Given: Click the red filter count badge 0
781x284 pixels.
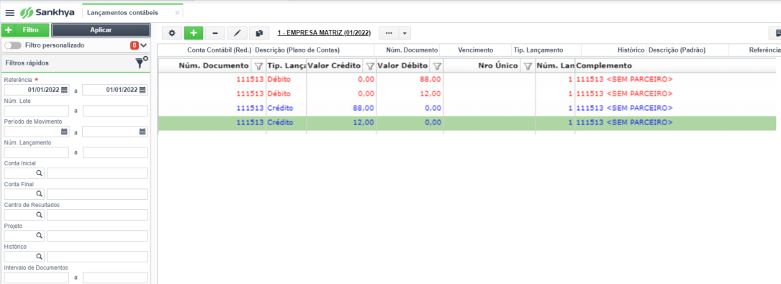Looking at the screenshot, I should coord(135,45).
